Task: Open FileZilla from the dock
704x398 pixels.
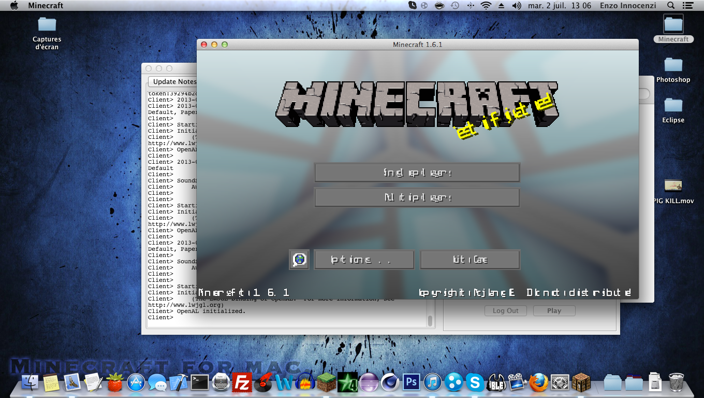Action: (242, 382)
